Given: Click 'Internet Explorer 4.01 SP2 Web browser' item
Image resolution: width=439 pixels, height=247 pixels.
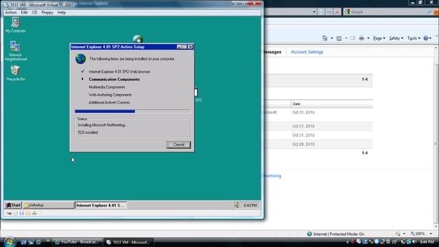Looking at the screenshot, I should coord(119,71).
